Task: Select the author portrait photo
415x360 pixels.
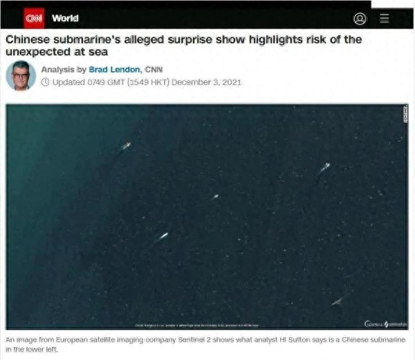Action: tap(21, 75)
